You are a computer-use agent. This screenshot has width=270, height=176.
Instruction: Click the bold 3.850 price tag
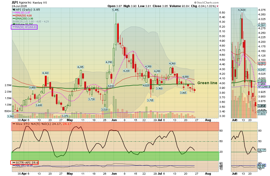pos(262,106)
